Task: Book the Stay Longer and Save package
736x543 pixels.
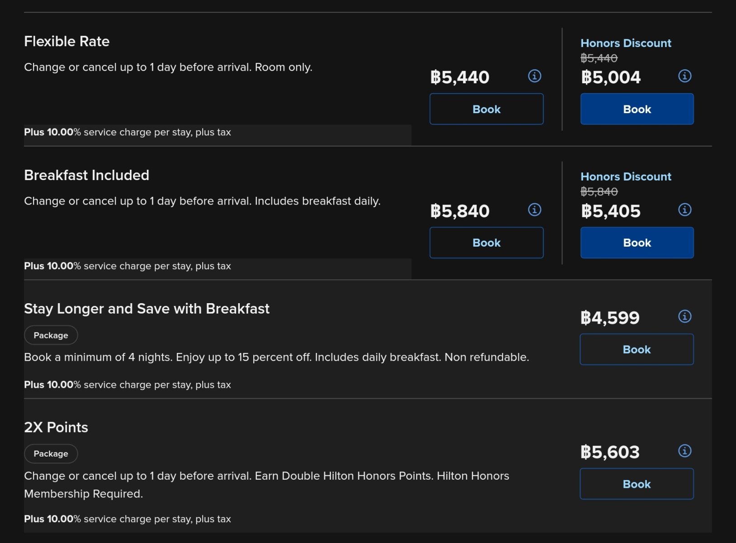Action: tap(636, 349)
